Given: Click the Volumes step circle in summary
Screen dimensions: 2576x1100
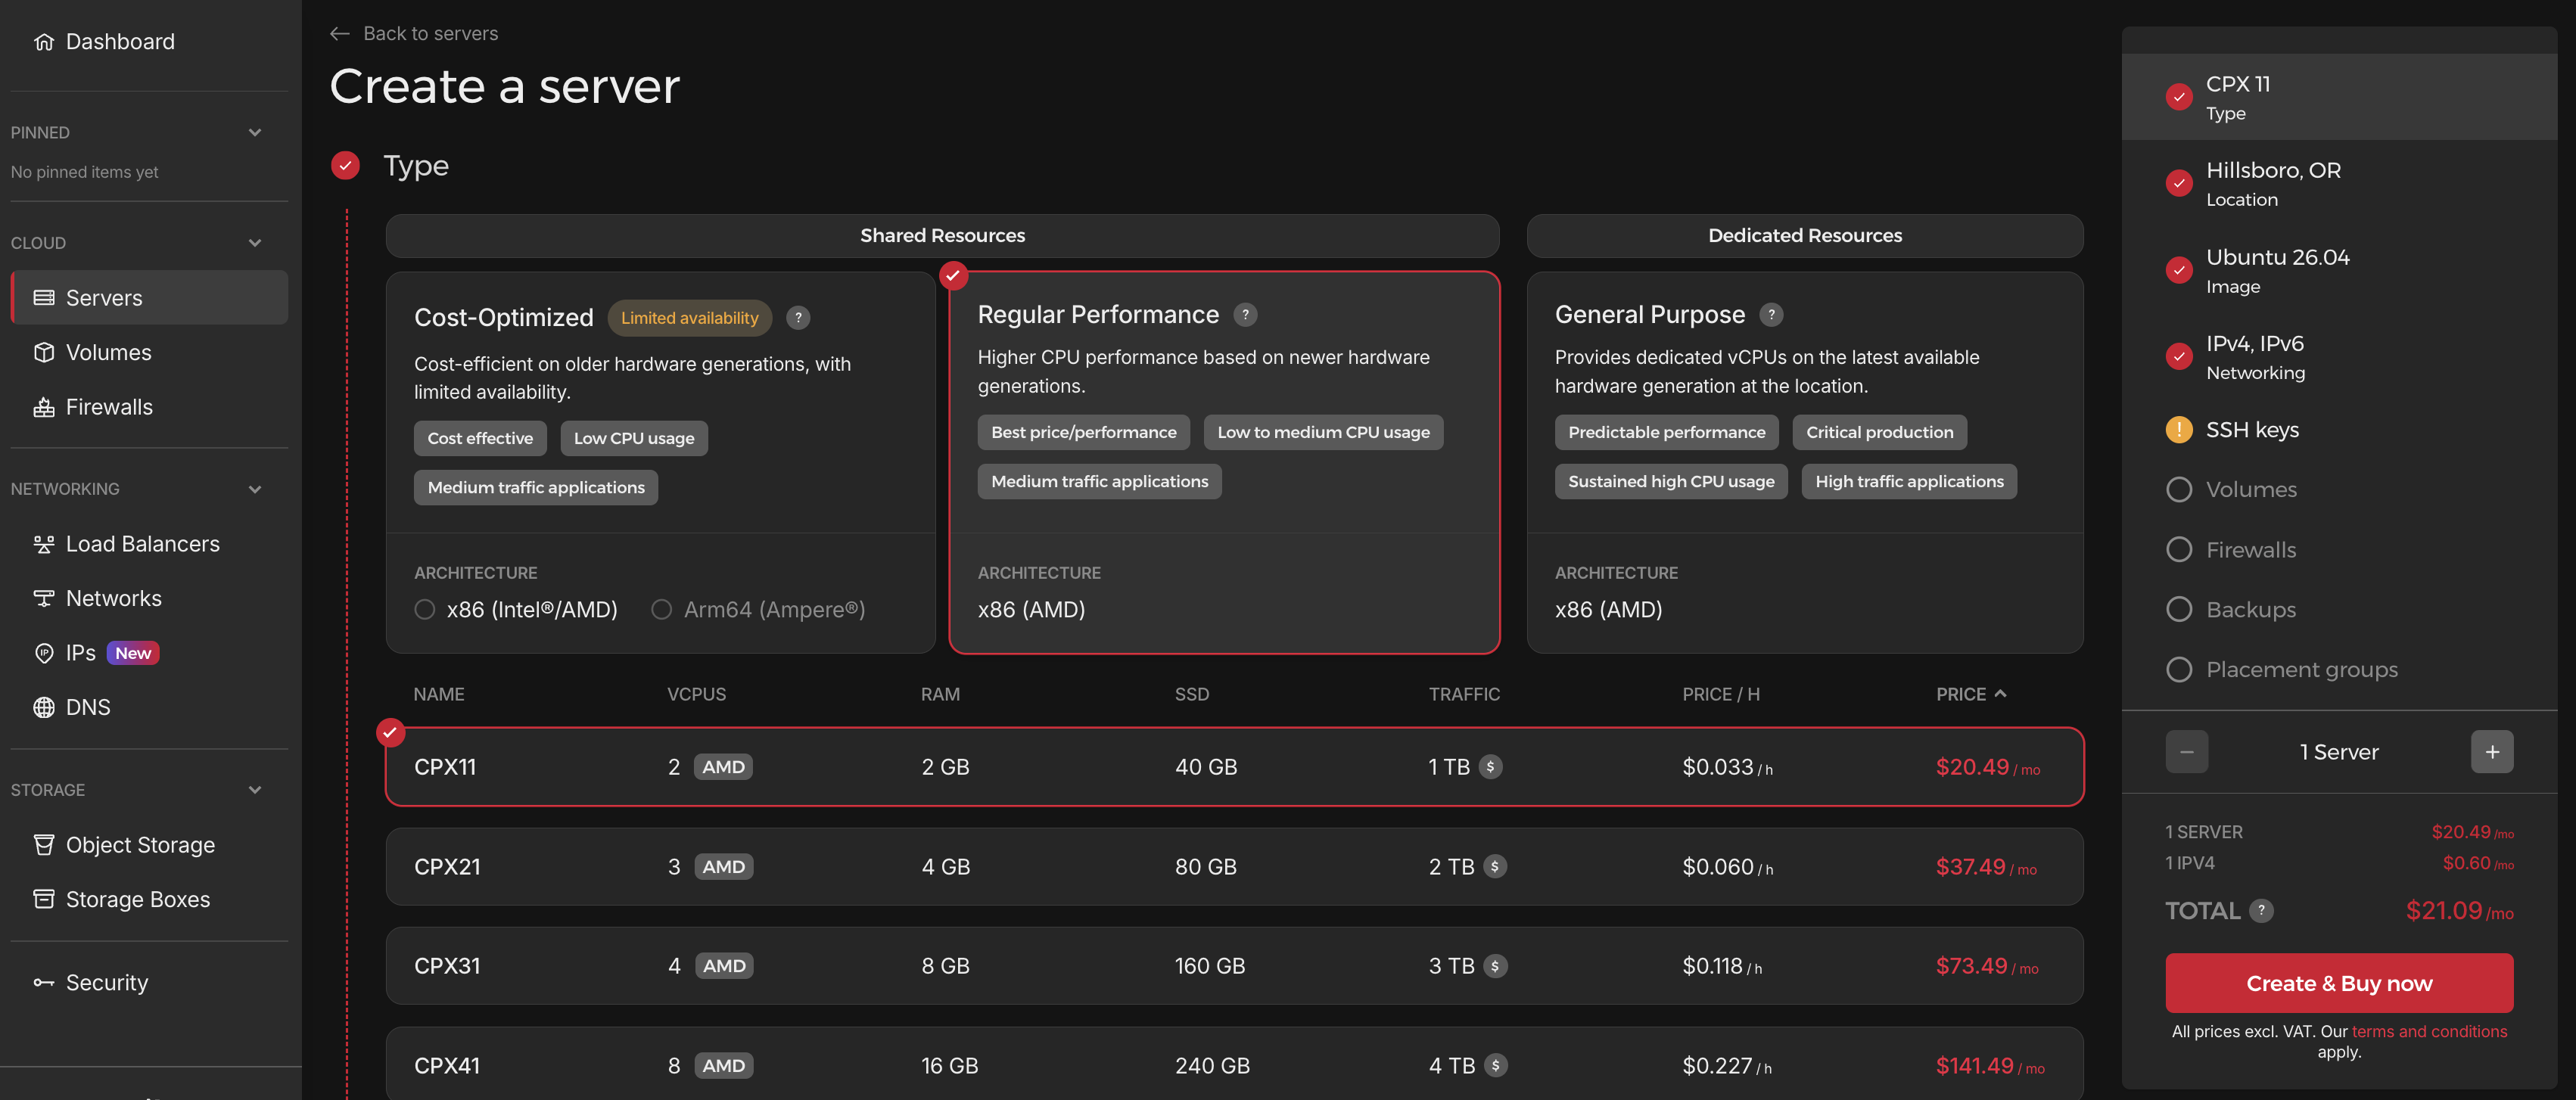Looking at the screenshot, I should [2179, 490].
